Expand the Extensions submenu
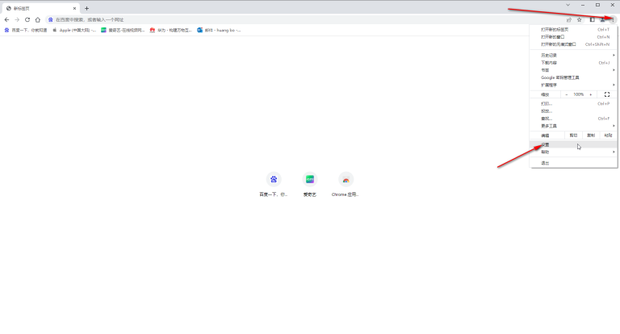This screenshot has width=620, height=334. [573, 86]
